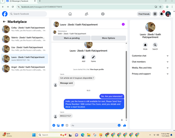Viewport: 175px width, 138px height.
Task: Open the Facebook menu grid icon
Action: (x=155, y=14)
